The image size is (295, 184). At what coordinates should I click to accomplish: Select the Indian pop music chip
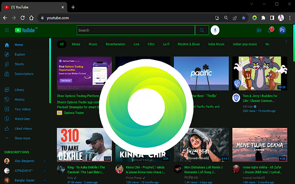tap(245, 44)
